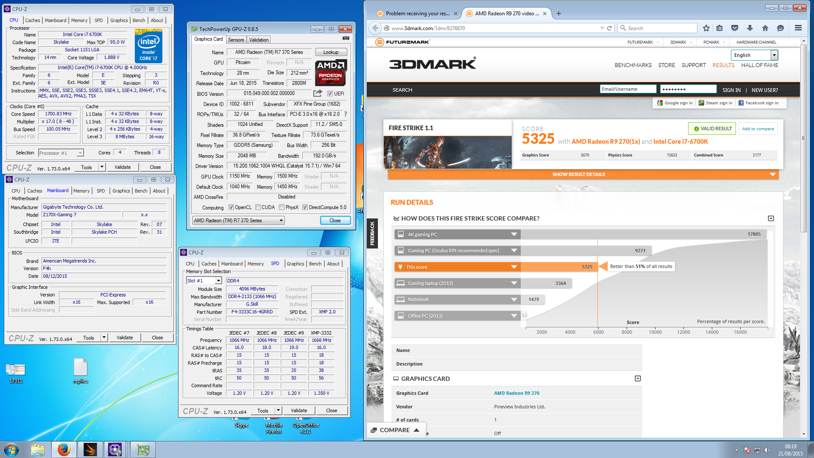Open the 17911 desktop shortcut
The image size is (814, 458).
[x=16, y=373]
